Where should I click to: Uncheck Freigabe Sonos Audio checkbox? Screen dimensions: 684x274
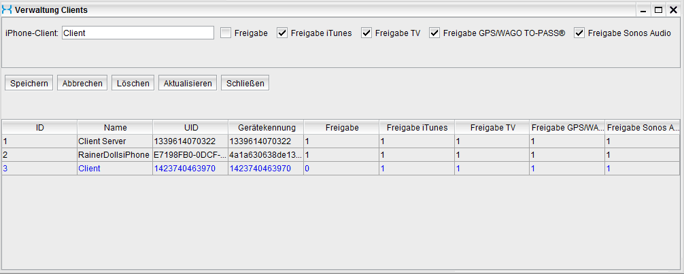pyautogui.click(x=580, y=33)
